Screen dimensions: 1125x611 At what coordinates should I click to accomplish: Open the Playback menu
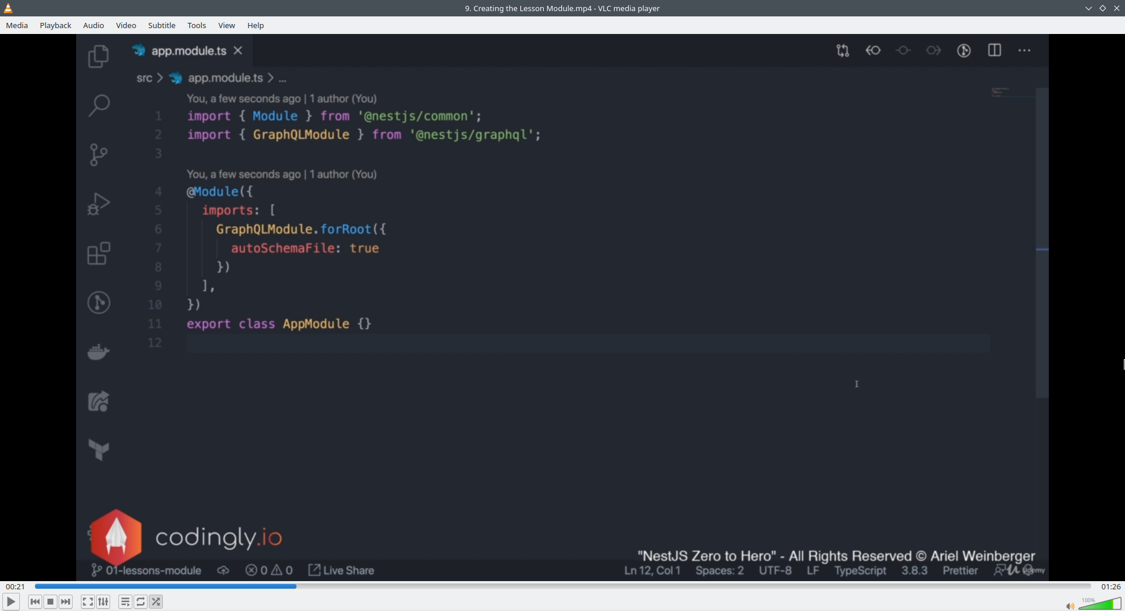click(x=56, y=25)
